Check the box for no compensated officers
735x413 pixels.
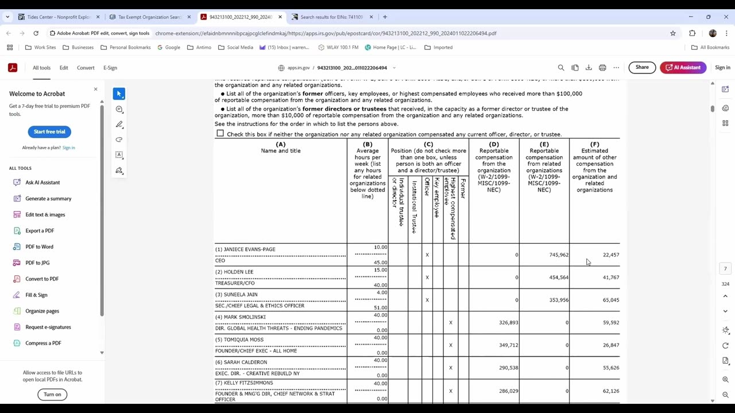coord(220,133)
